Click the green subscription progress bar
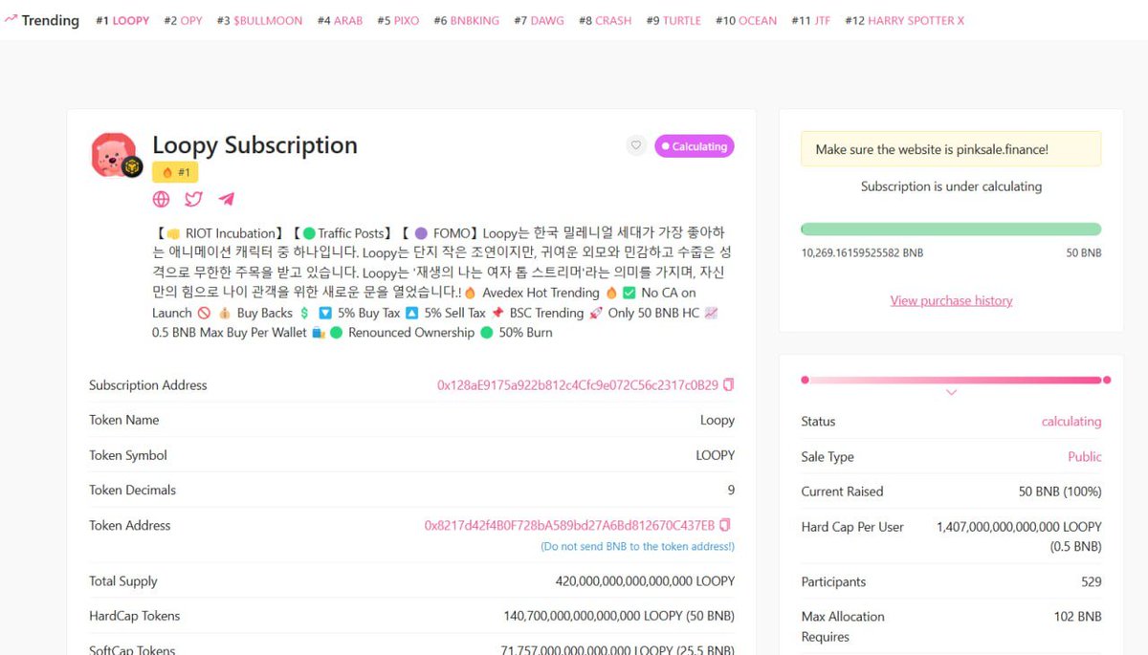 pos(951,229)
